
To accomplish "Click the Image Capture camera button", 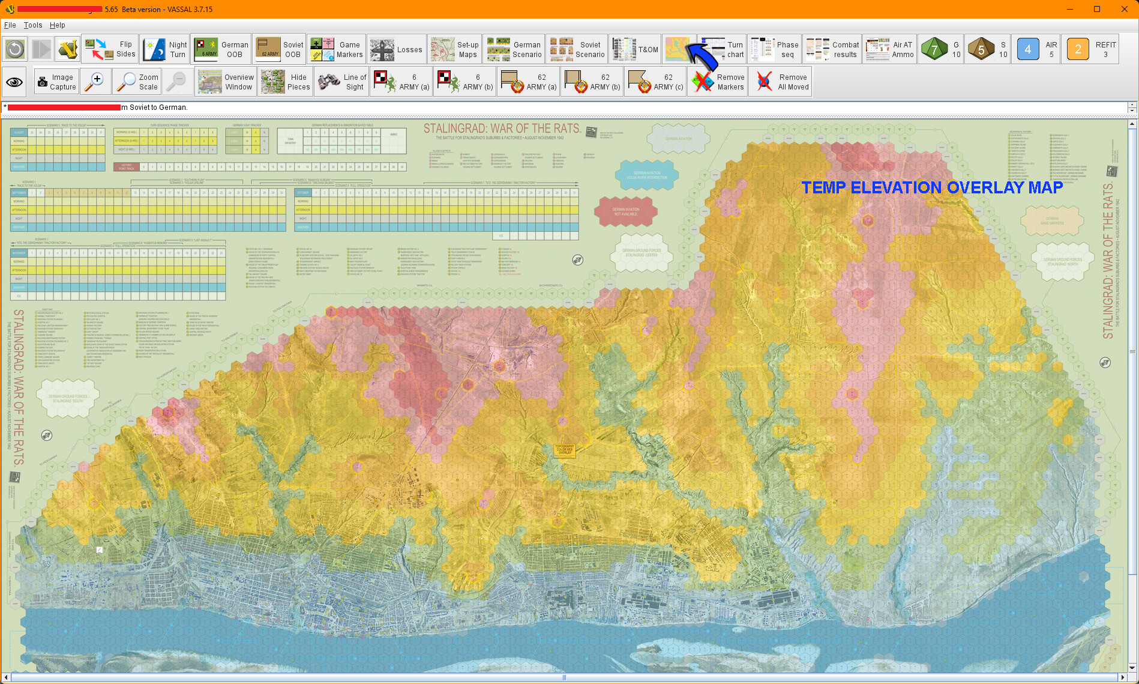I will pyautogui.click(x=56, y=82).
